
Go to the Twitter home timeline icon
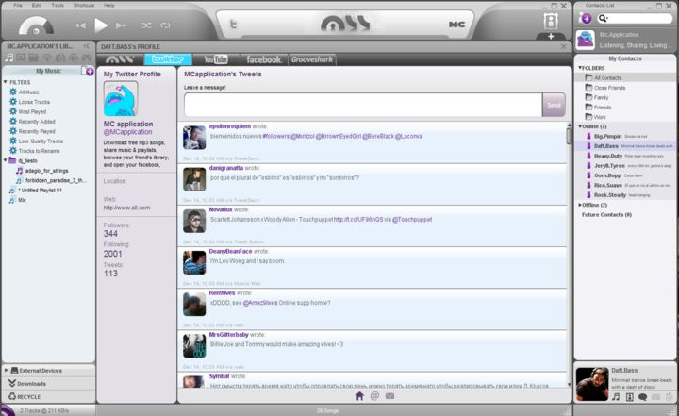[359, 396]
